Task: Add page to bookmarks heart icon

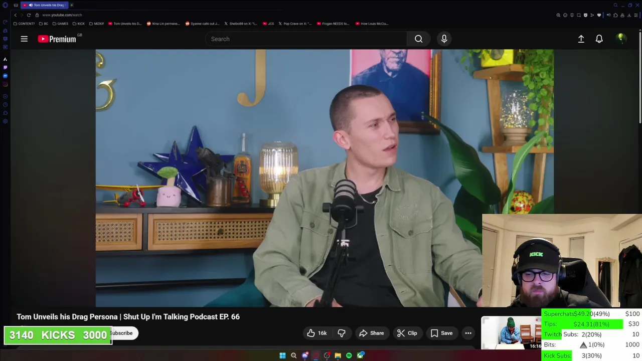Action: pyautogui.click(x=599, y=15)
